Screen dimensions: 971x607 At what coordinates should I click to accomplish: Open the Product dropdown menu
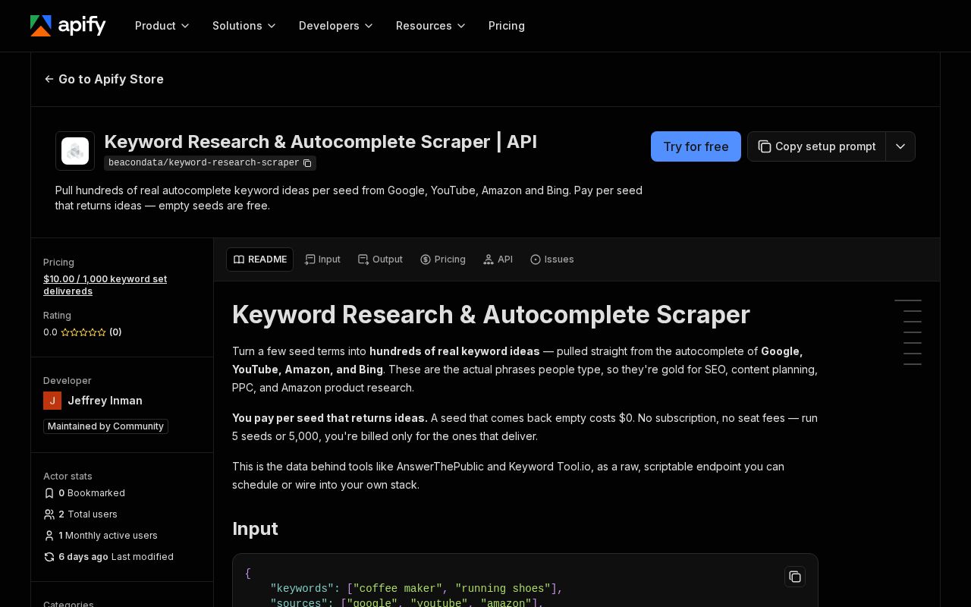click(x=162, y=26)
